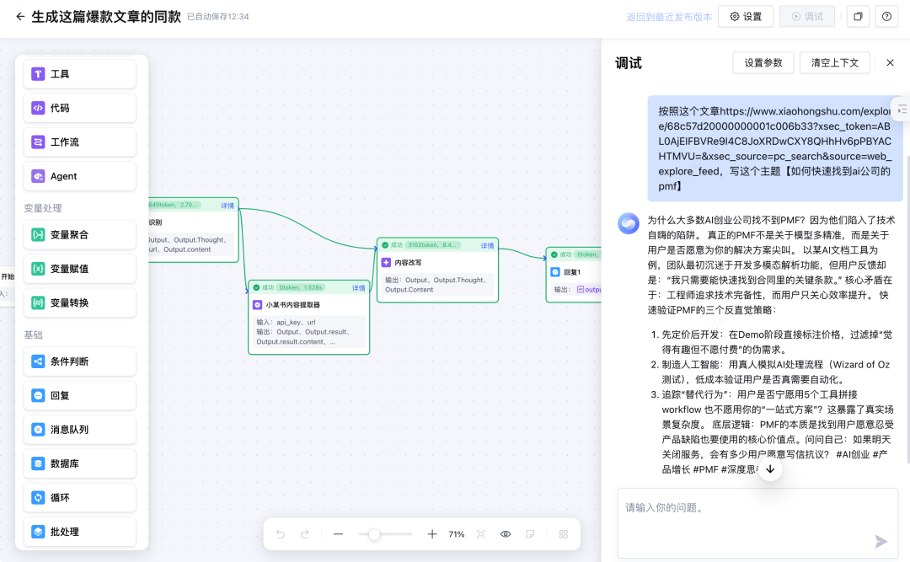Select the 变量聚合 variable aggregation node

click(x=79, y=234)
